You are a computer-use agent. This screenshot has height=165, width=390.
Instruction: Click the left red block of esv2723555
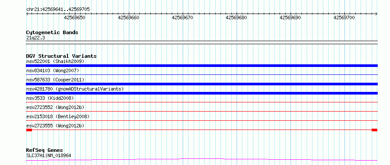pyautogui.click(x=29, y=130)
